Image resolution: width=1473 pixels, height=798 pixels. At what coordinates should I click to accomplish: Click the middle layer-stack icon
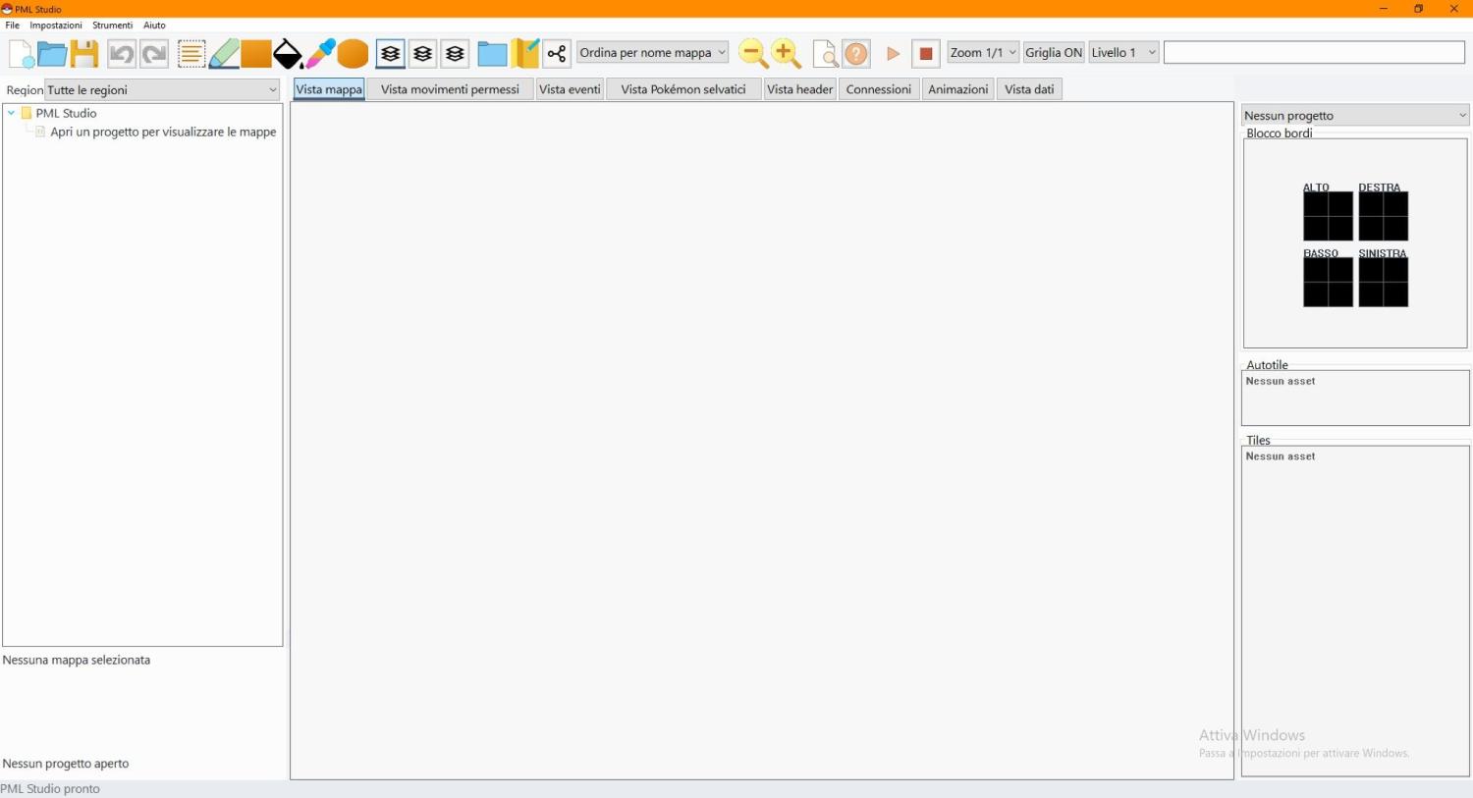423,54
